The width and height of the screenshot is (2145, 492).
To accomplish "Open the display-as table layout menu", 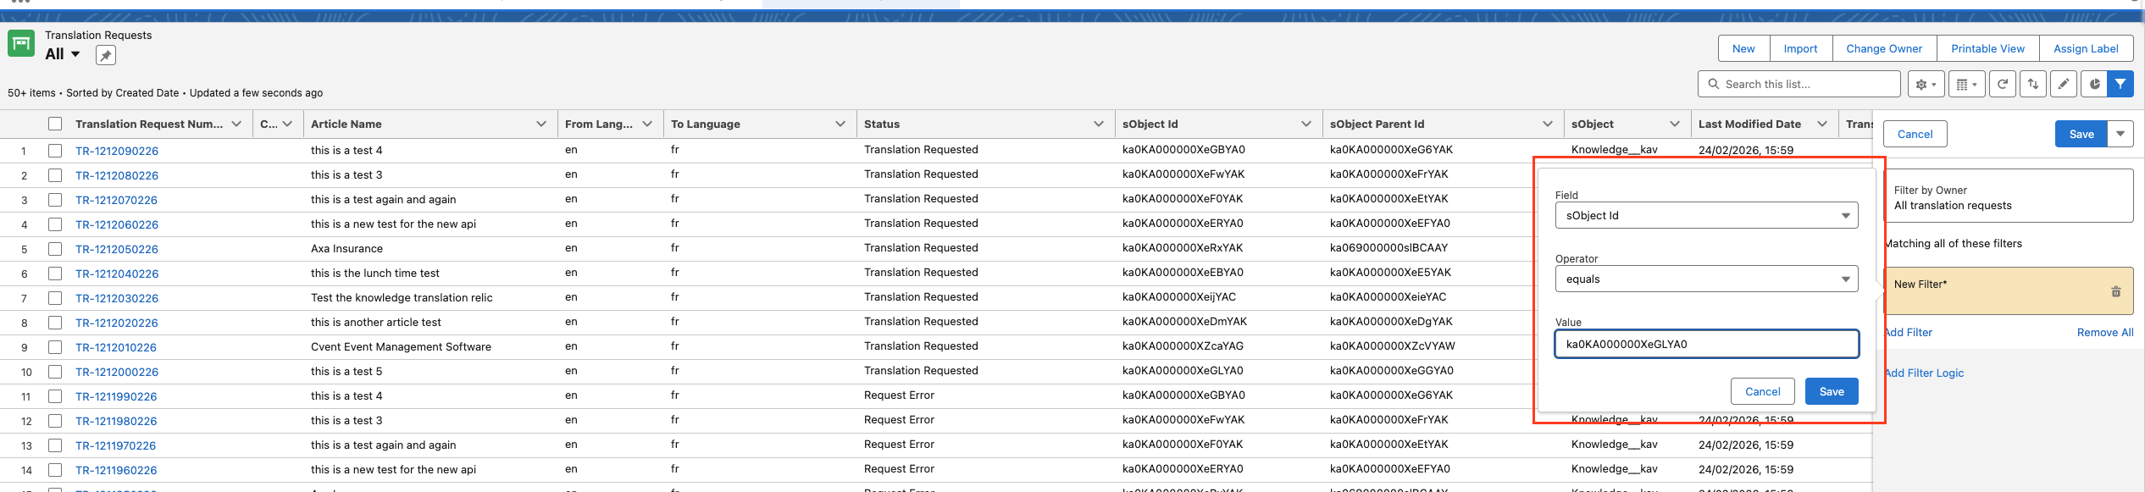I will point(1966,84).
